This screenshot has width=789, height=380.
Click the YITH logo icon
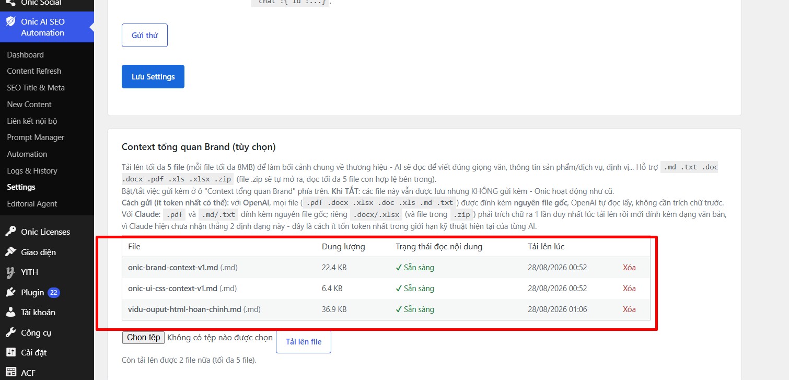[10, 272]
